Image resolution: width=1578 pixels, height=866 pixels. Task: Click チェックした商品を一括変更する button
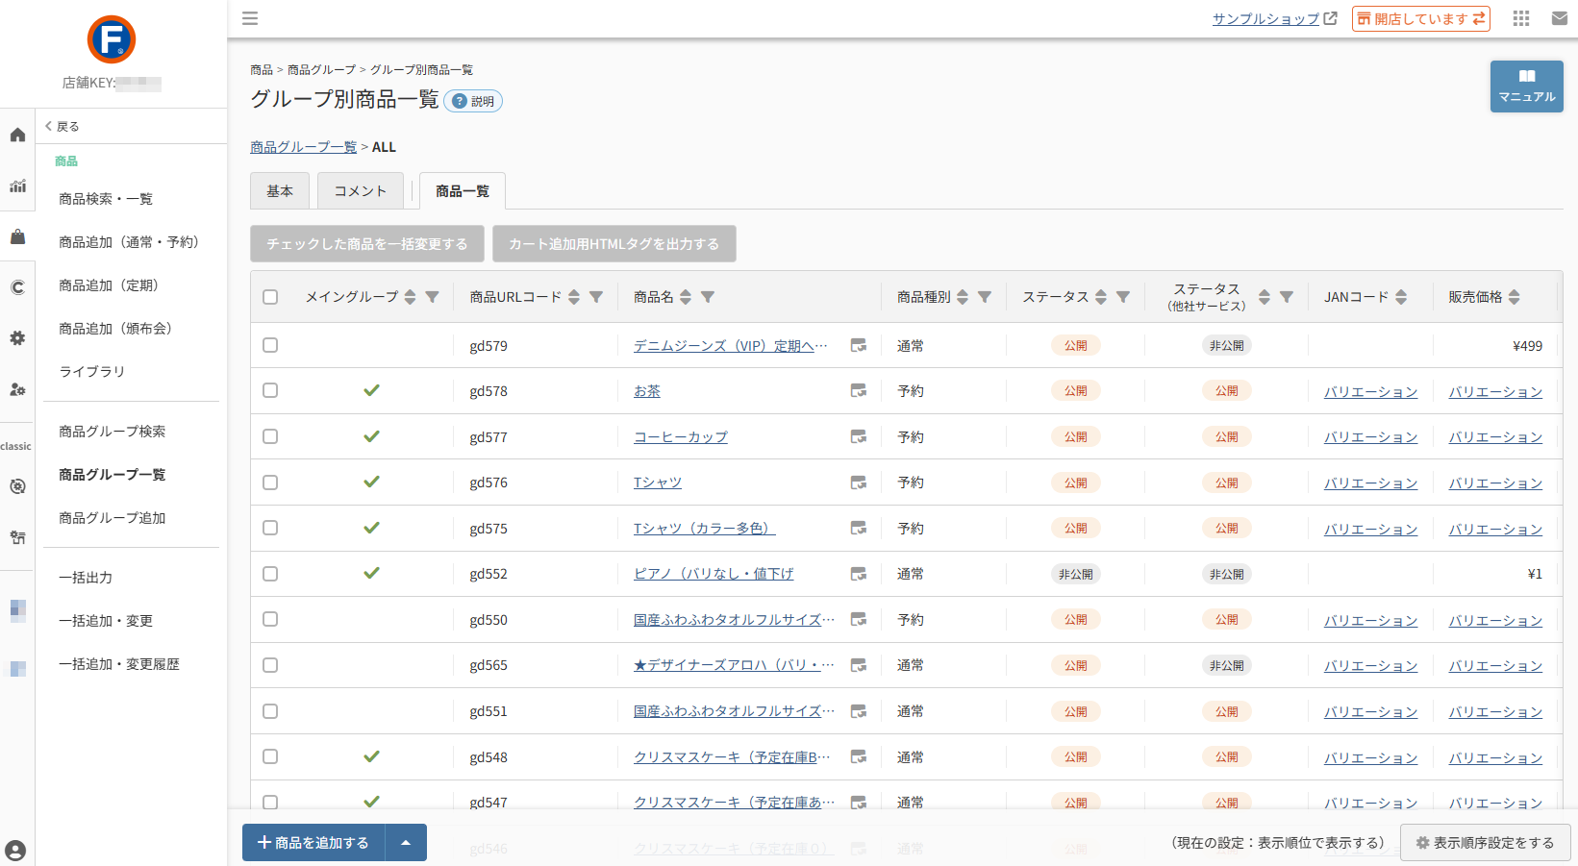[x=367, y=244]
